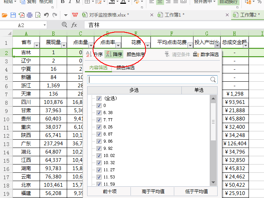264x198 pixels.
Task: Open filter dropdown for 投入产出比 column
Action: (217, 45)
